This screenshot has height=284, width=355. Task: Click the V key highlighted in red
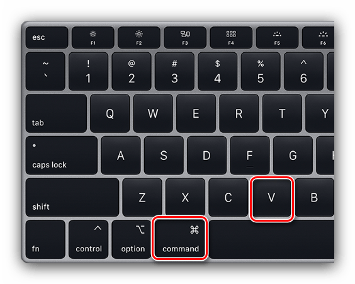[x=272, y=198]
